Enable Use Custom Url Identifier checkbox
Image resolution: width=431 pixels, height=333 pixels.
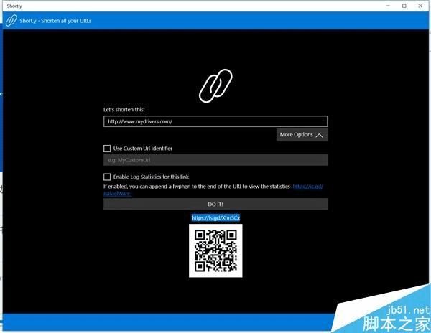(x=107, y=149)
